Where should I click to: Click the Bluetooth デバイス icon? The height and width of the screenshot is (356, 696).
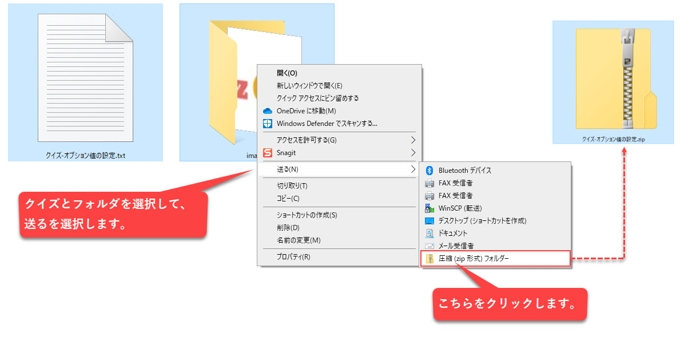(x=429, y=170)
